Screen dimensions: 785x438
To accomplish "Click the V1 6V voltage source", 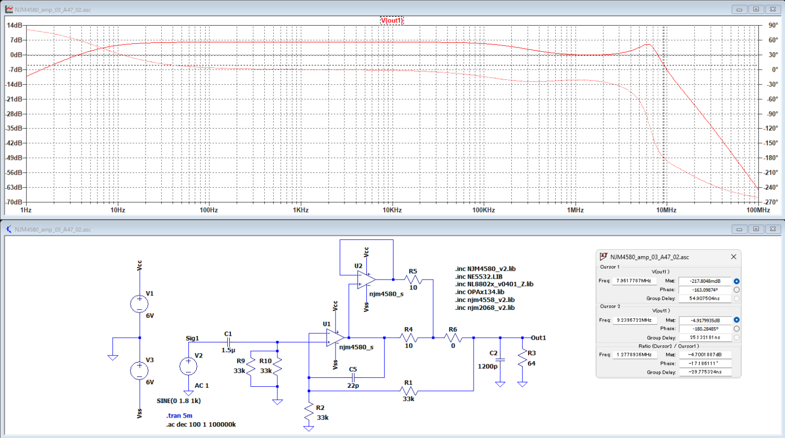I will click(139, 304).
